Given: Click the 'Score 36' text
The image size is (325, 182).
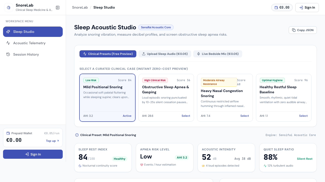Looking at the screenshot, I should tap(184, 80).
